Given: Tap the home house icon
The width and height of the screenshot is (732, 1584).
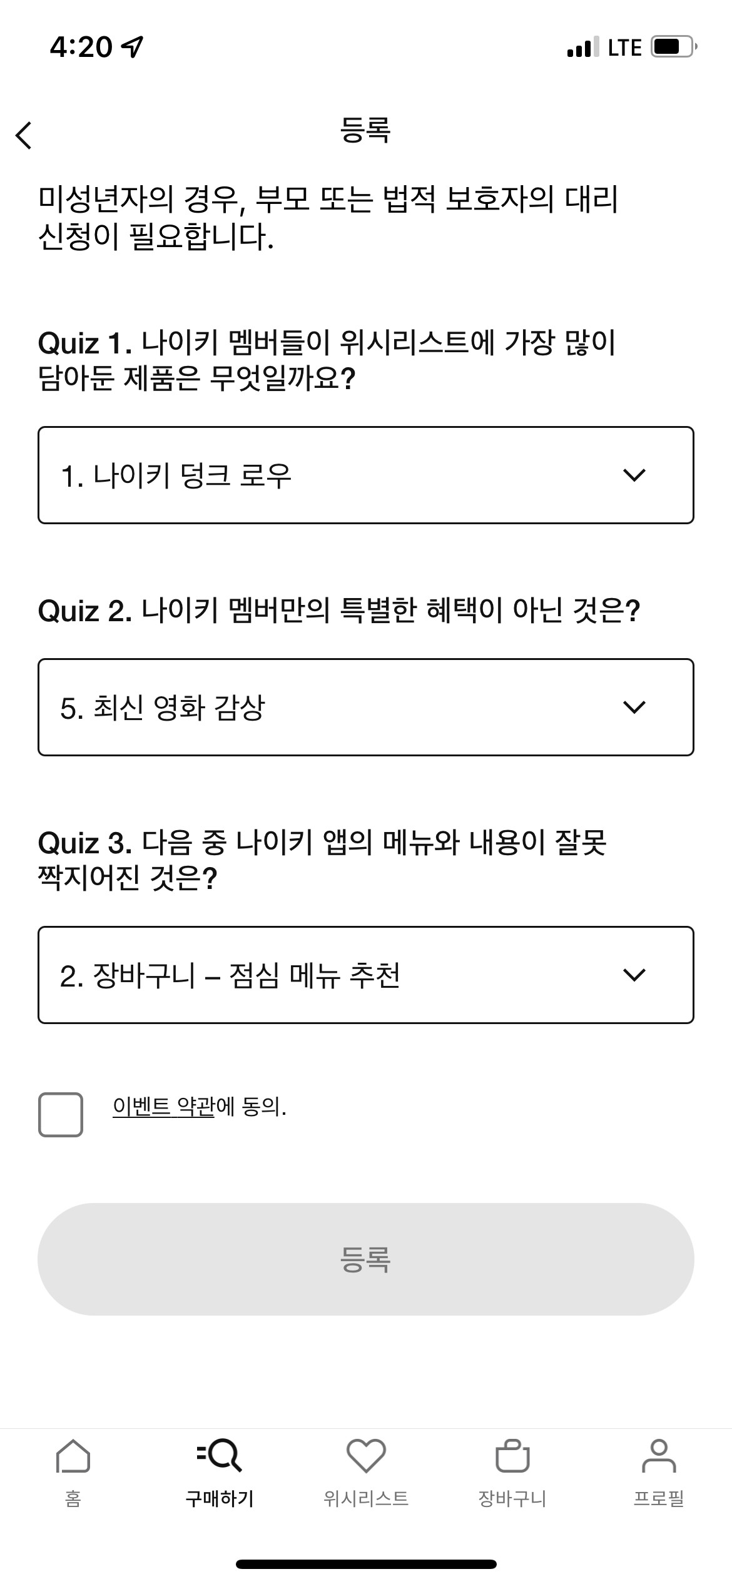Looking at the screenshot, I should pyautogui.click(x=73, y=1456).
